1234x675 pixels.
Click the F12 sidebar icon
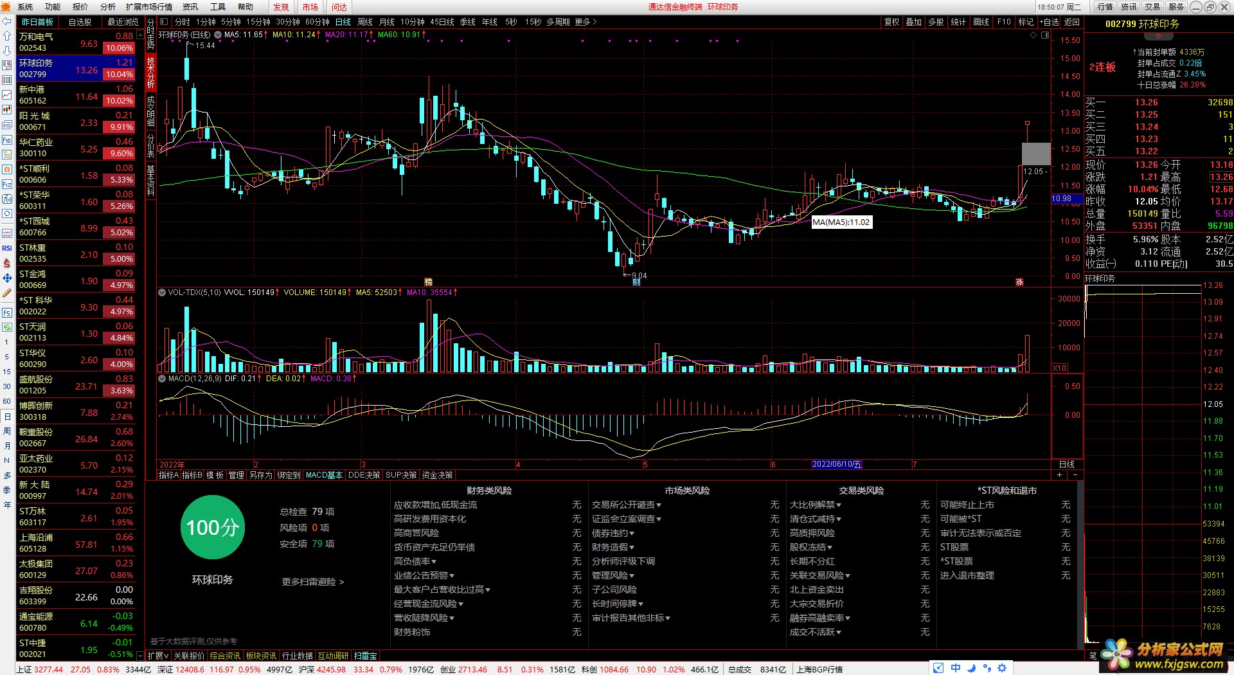7,184
